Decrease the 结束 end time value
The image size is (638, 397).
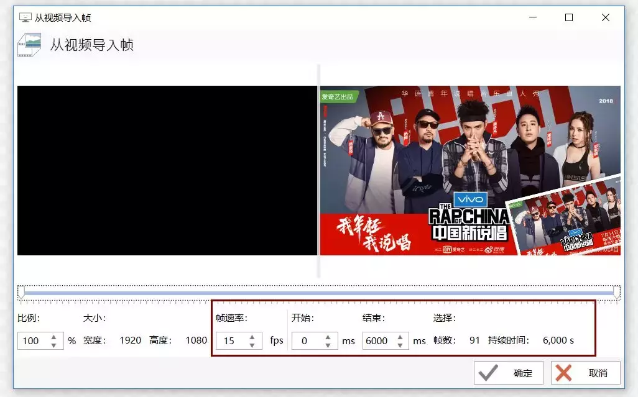tap(400, 345)
